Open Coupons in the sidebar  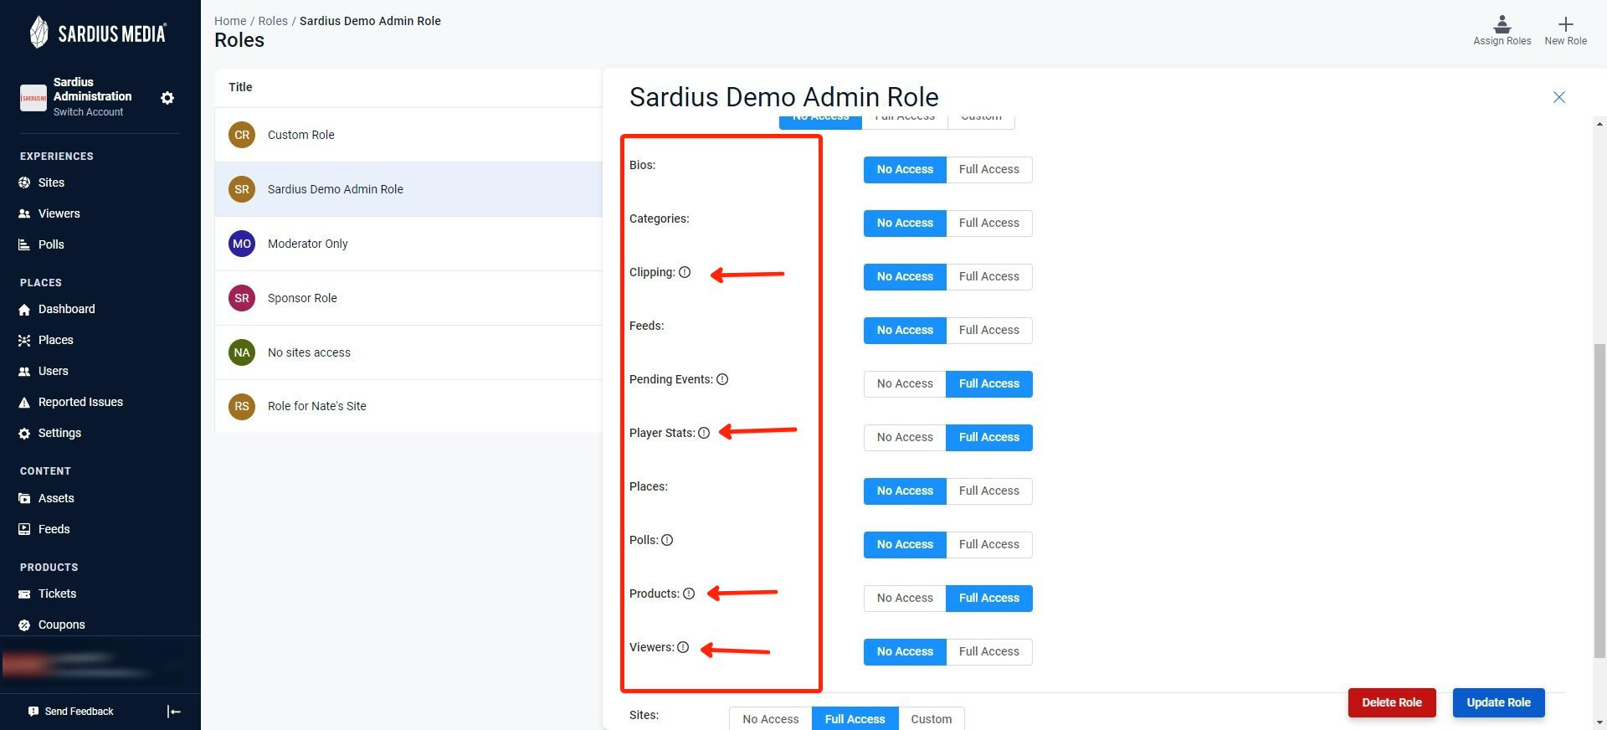(61, 625)
